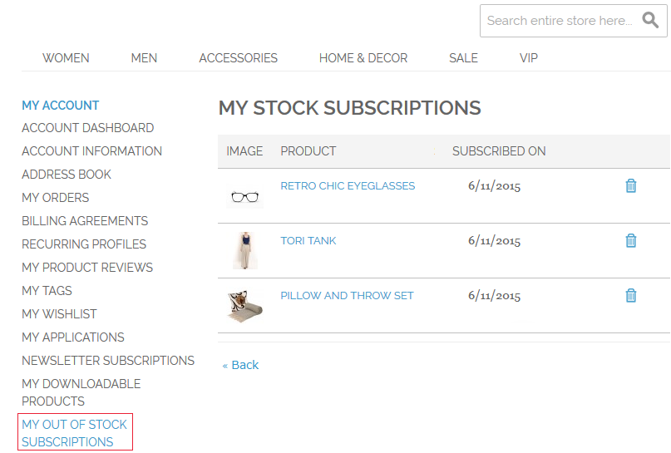This screenshot has width=671, height=453.
Task: View Newsletter Subscriptions
Action: click(x=108, y=361)
